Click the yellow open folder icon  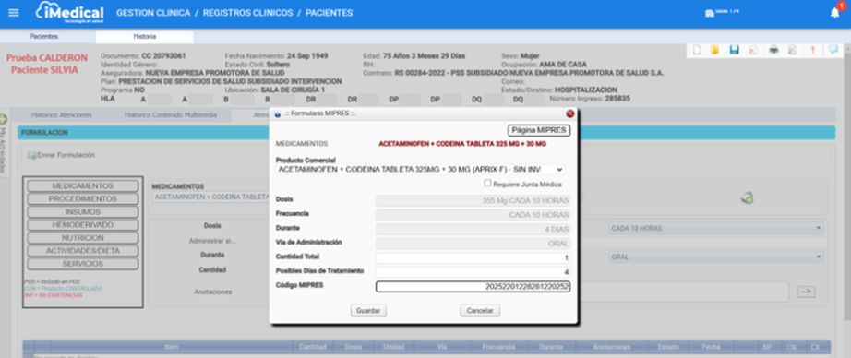714,51
